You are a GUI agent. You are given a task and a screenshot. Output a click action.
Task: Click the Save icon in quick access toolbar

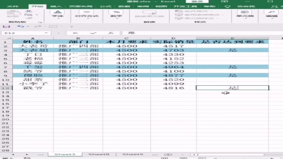point(6,26)
